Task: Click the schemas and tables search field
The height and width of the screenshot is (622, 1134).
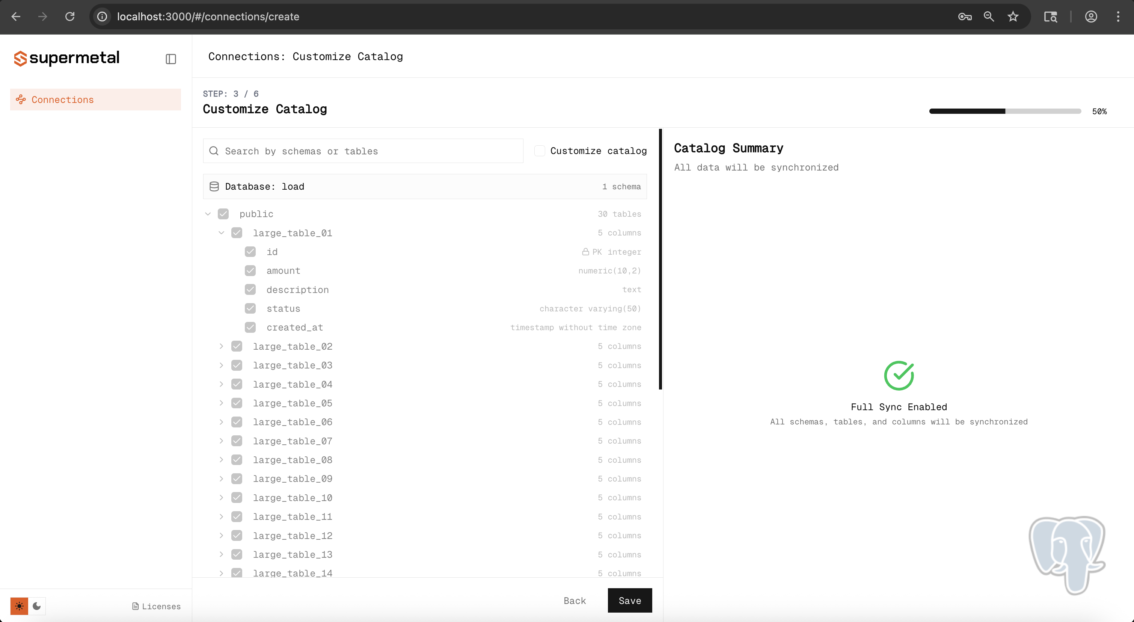Action: click(x=363, y=151)
